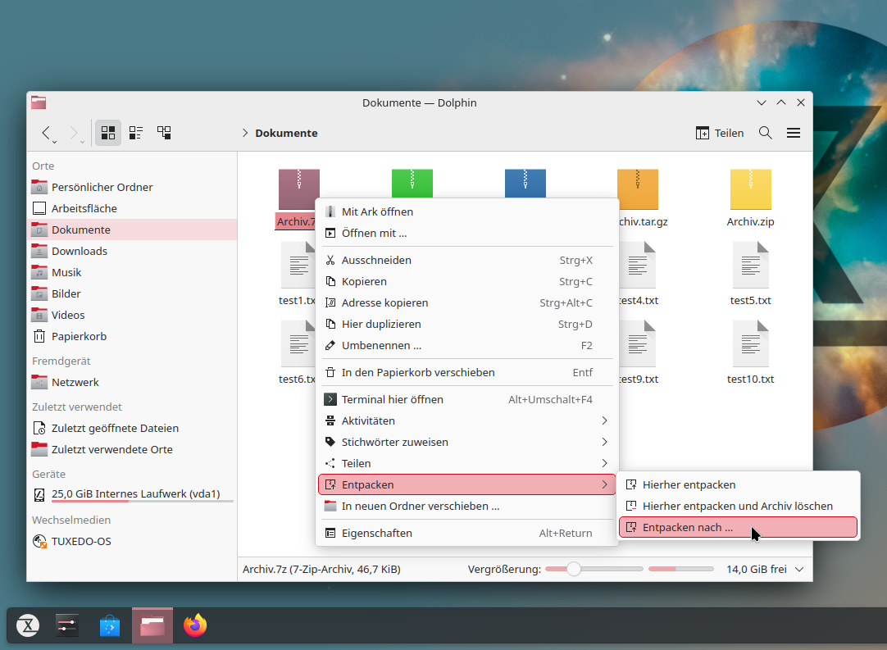Select the test9.txt file
This screenshot has width=887, height=650.
pos(639,352)
